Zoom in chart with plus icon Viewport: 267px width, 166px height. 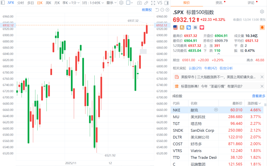pos(167,10)
